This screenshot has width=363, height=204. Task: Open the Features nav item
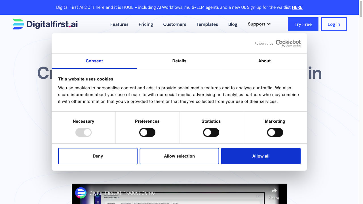pyautogui.click(x=119, y=24)
